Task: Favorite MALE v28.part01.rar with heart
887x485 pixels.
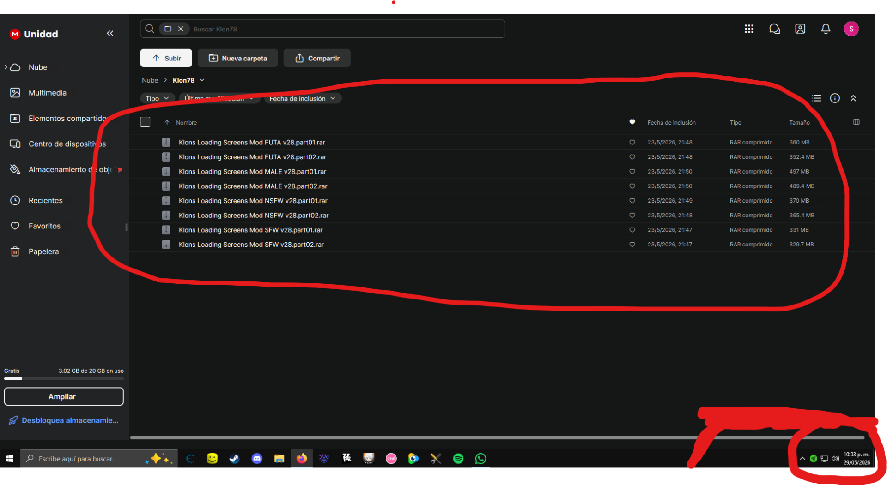Action: [x=632, y=172]
